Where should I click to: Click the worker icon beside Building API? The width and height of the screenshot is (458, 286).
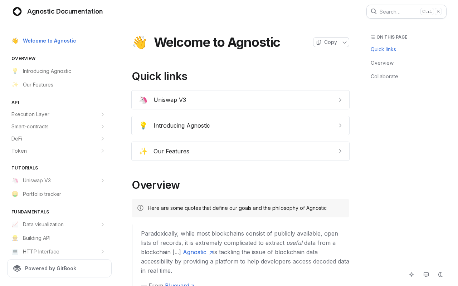[15, 238]
